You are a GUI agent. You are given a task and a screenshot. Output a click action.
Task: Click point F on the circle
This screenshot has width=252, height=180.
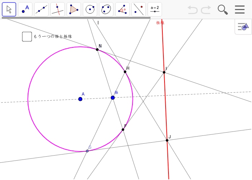coord(123,130)
